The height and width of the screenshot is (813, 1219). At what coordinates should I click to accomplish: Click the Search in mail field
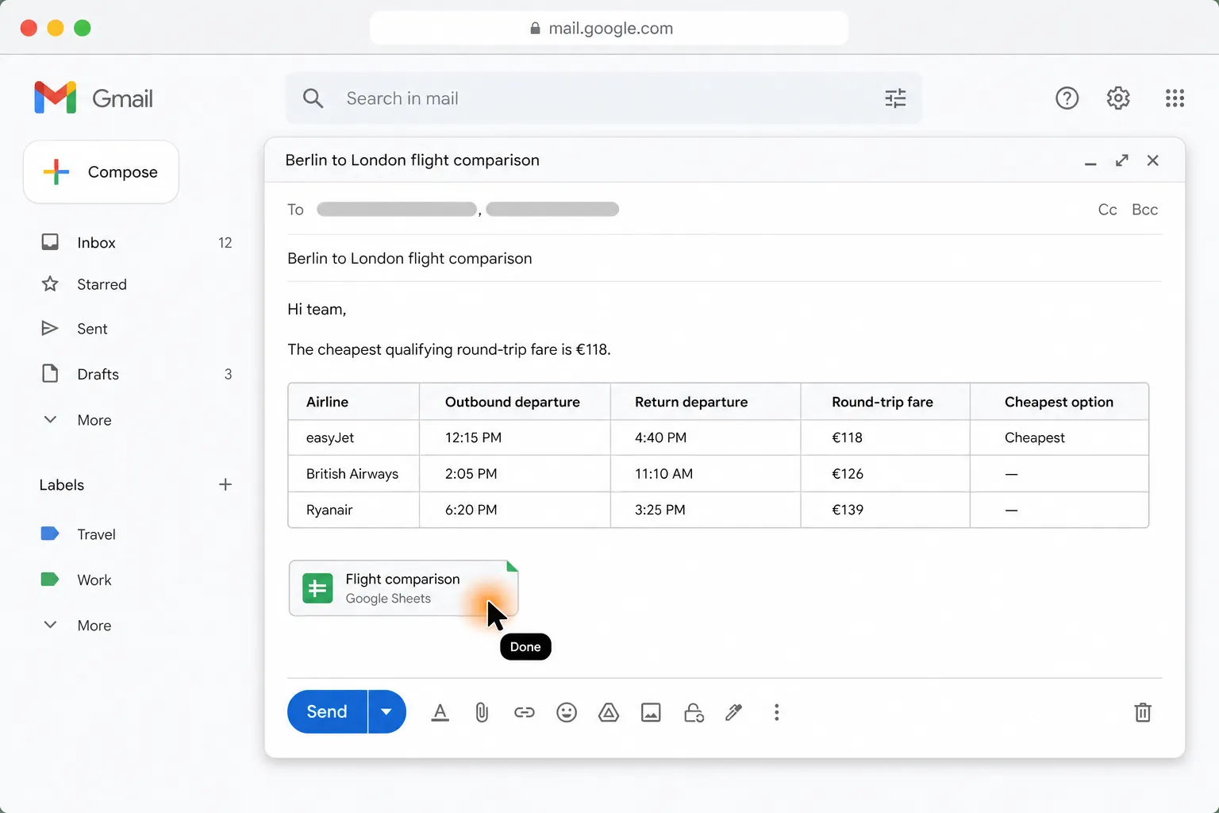(x=603, y=98)
